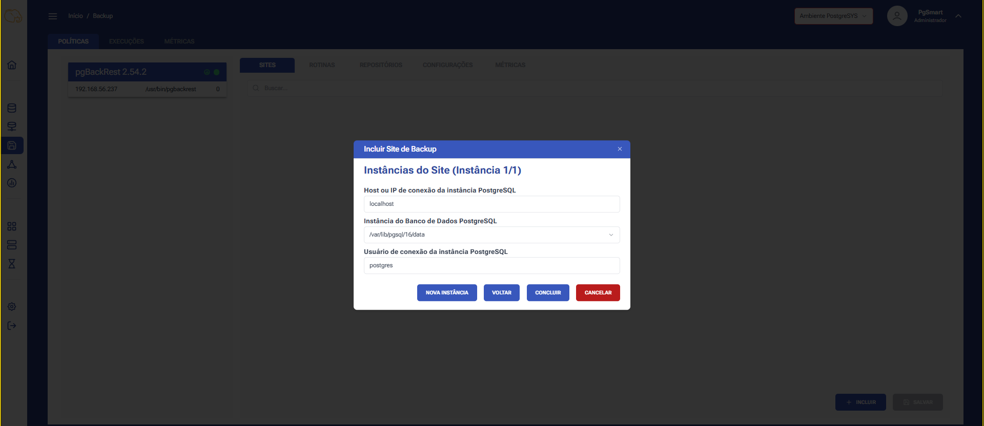Click the user avatar icon
This screenshot has width=984, height=426.
(x=897, y=16)
